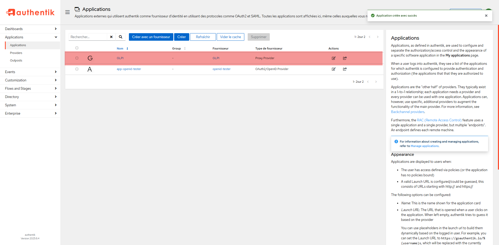Check the app-openid-tester row checkbox
This screenshot has width=499, height=245.
77,69
